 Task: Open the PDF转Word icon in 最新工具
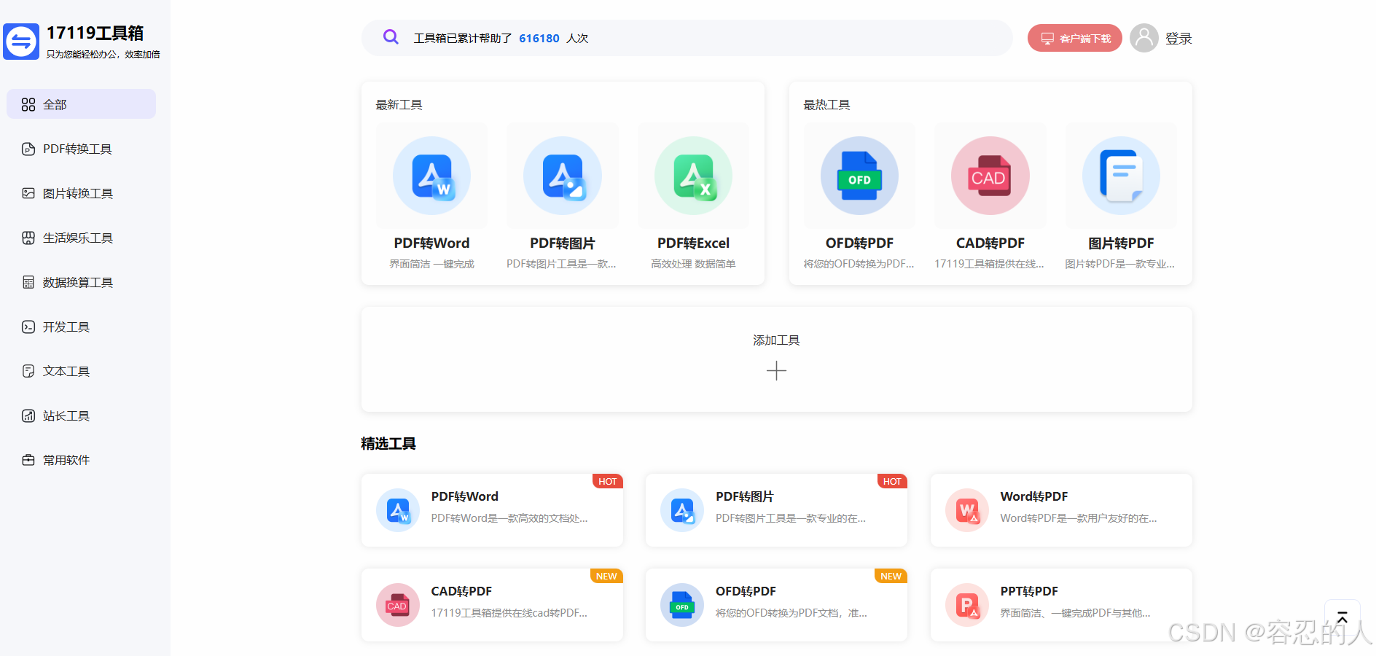pos(431,176)
